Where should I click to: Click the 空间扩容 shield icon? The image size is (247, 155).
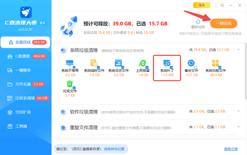coord(10,112)
